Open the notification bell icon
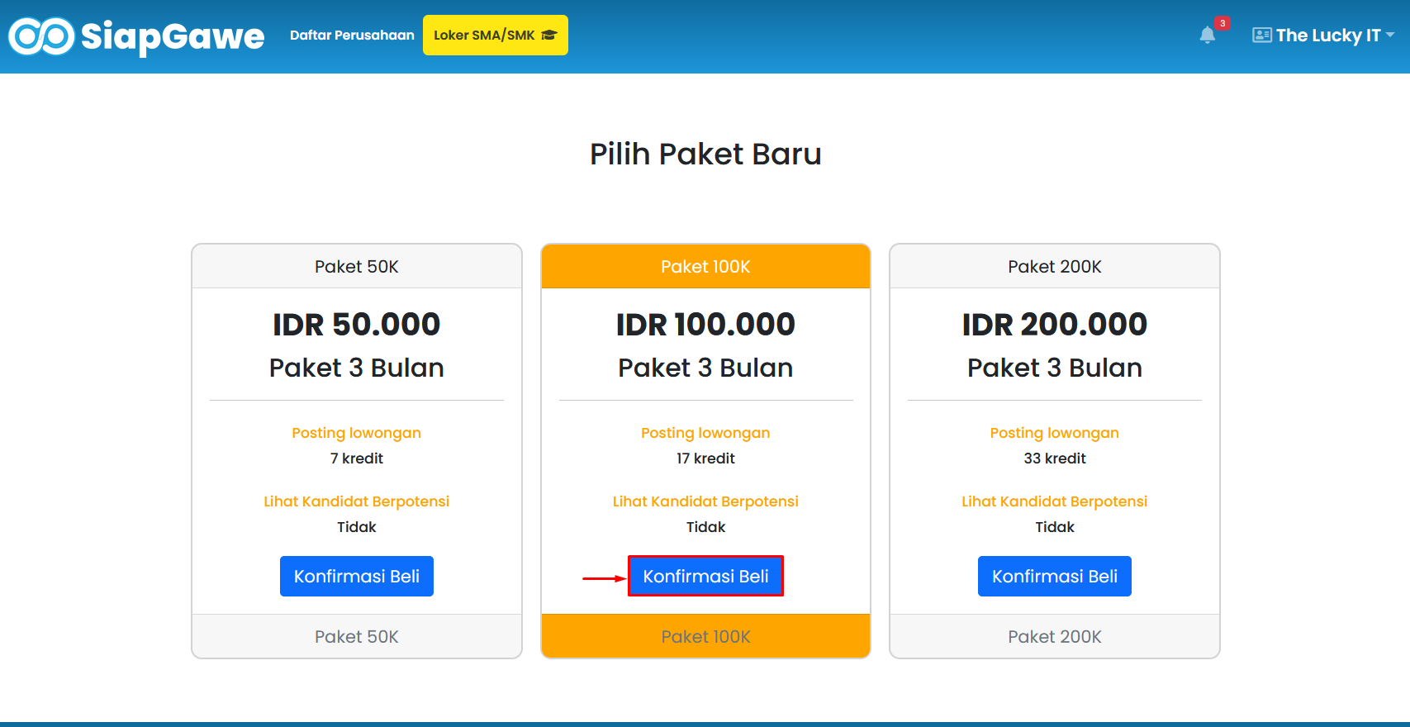 1208,35
